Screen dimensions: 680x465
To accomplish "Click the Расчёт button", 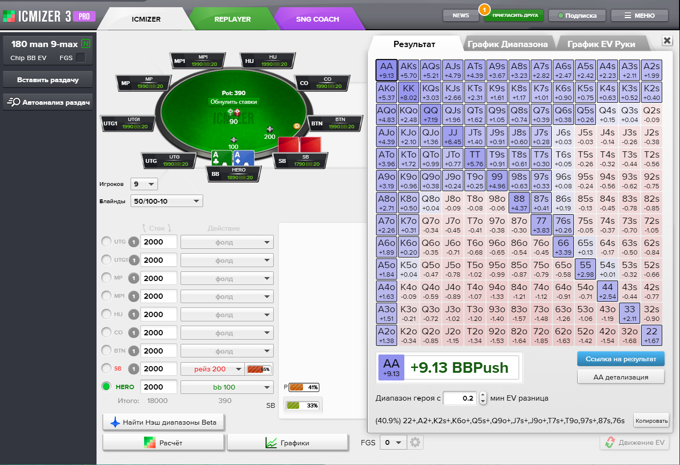I will point(163,443).
